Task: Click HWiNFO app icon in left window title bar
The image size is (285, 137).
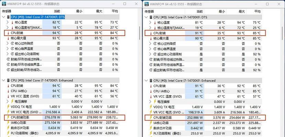Action: pos(4,4)
